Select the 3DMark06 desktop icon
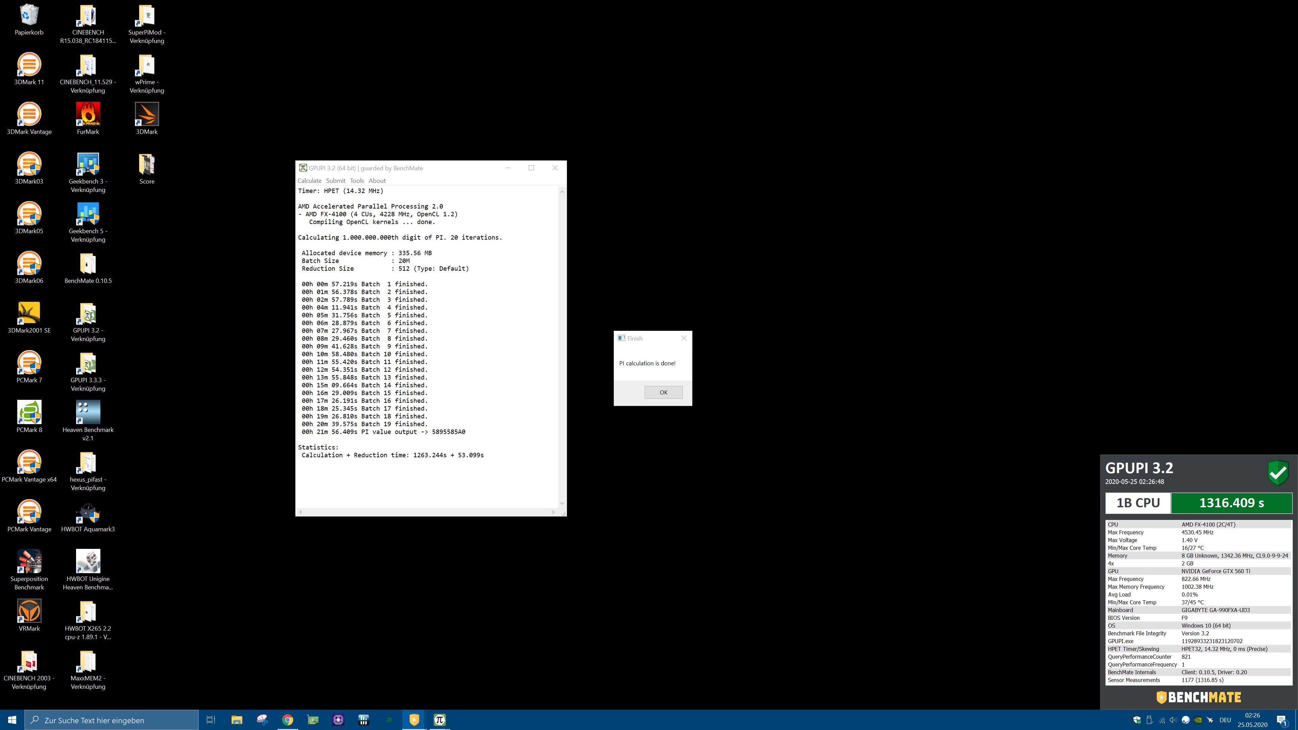The image size is (1298, 730). (x=29, y=268)
